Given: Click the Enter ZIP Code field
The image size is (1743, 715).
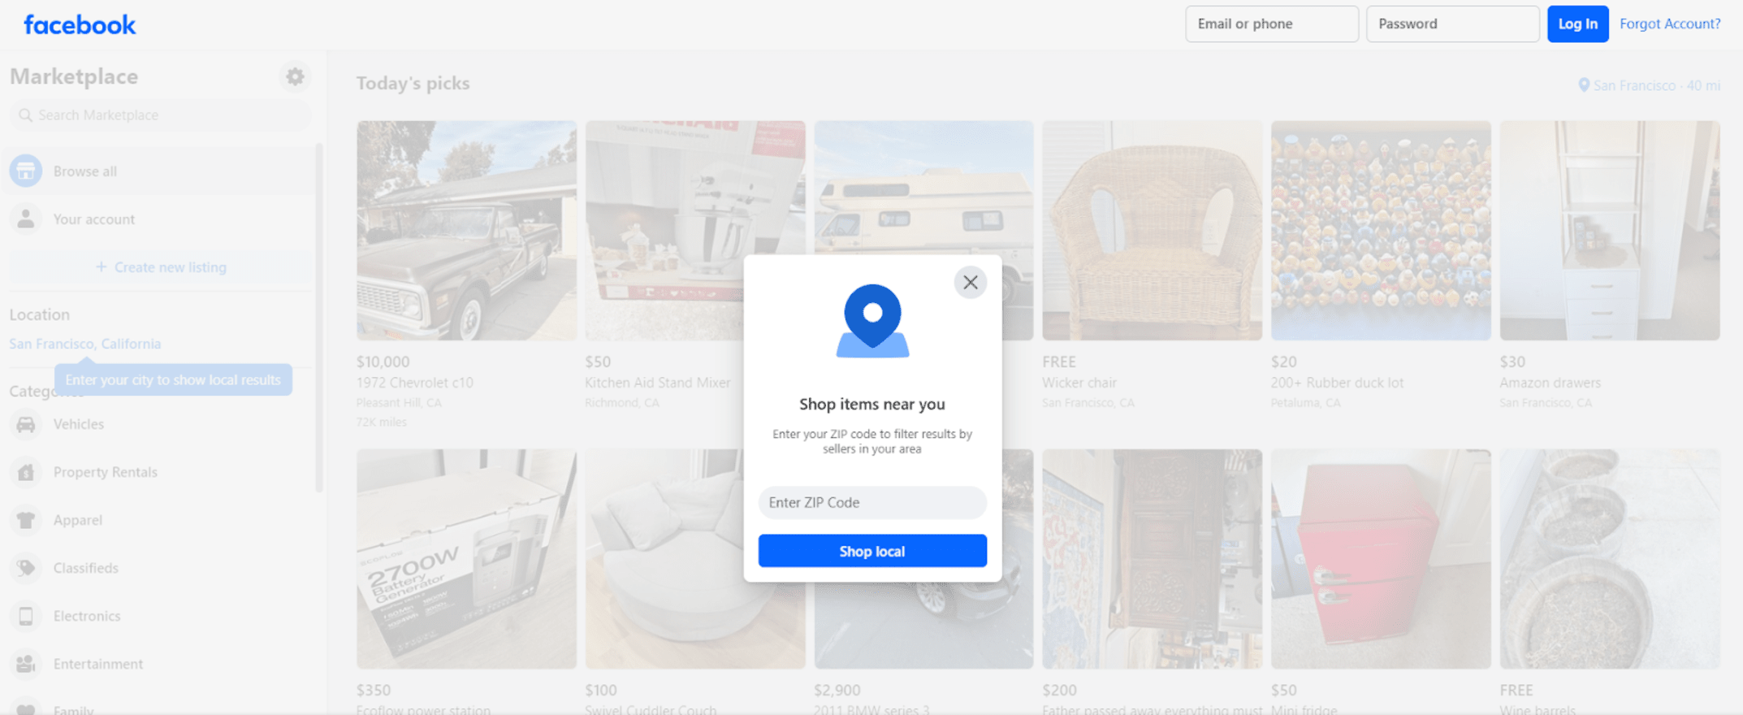Looking at the screenshot, I should click(x=872, y=502).
